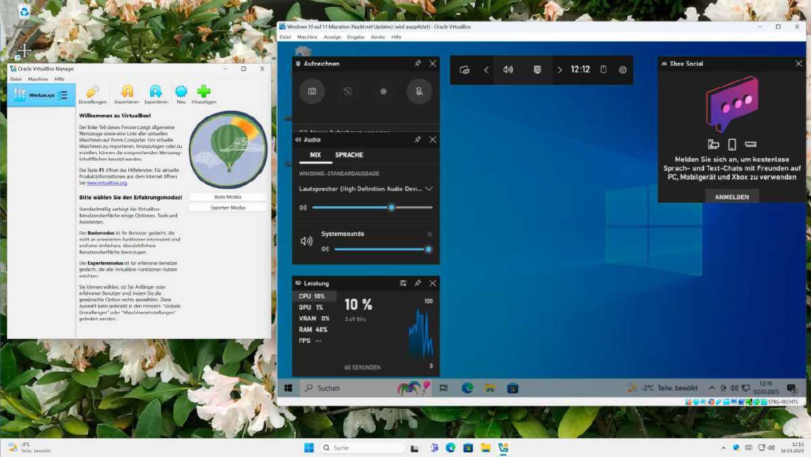The width and height of the screenshot is (811, 457).
Task: Select the FPS metric in Leistung
Action: 314,341
